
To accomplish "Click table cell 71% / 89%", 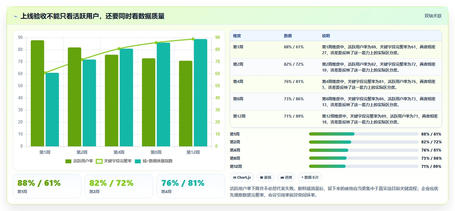I will tap(294, 116).
